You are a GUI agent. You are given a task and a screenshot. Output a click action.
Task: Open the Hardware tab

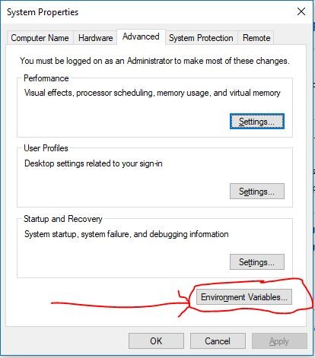(x=95, y=38)
